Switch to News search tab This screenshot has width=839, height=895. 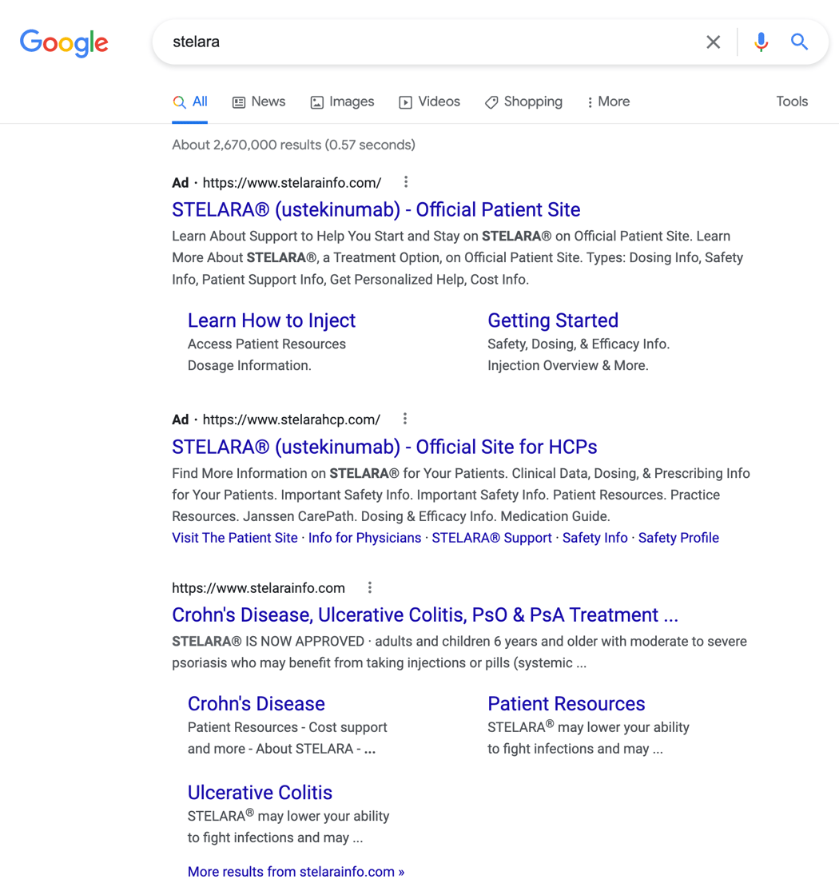[259, 101]
